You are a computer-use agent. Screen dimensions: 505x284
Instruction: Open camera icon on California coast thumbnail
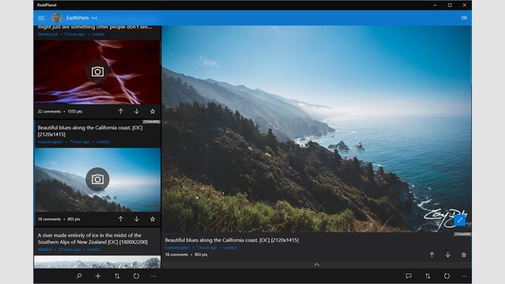(x=98, y=179)
